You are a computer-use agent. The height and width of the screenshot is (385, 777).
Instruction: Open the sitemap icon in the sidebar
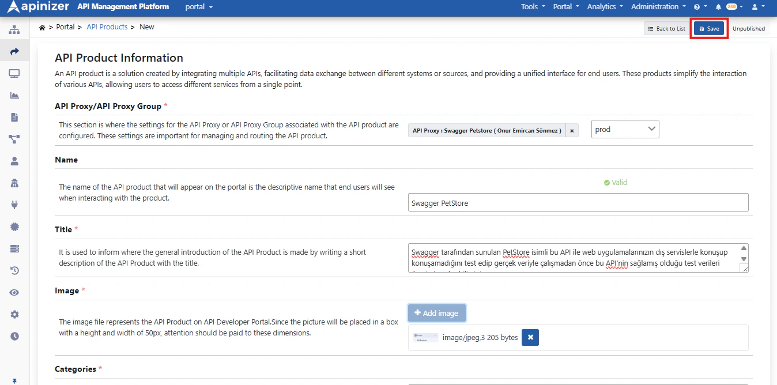click(14, 29)
